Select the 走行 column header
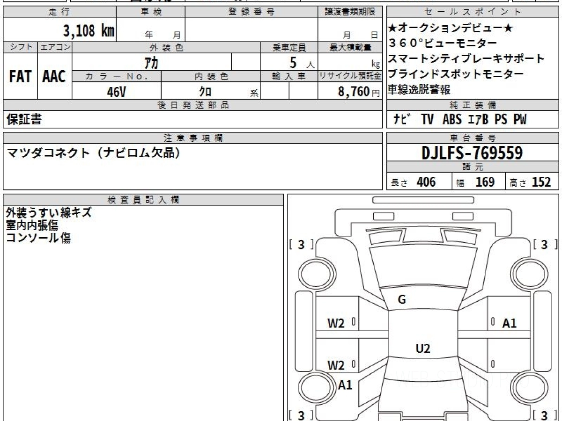This screenshot has height=421, width=562. point(59,12)
